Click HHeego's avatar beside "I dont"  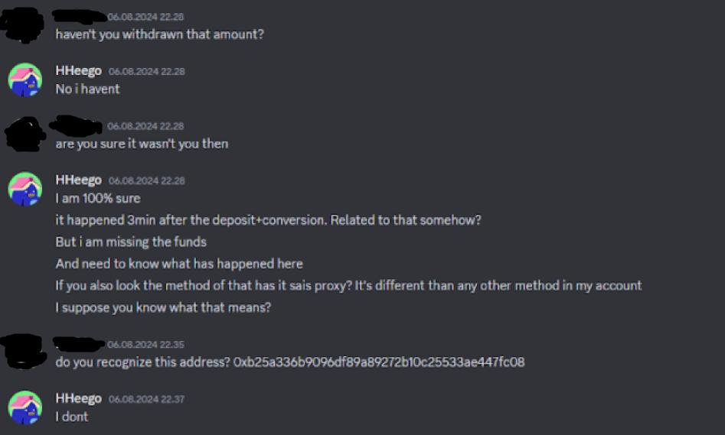[25, 407]
